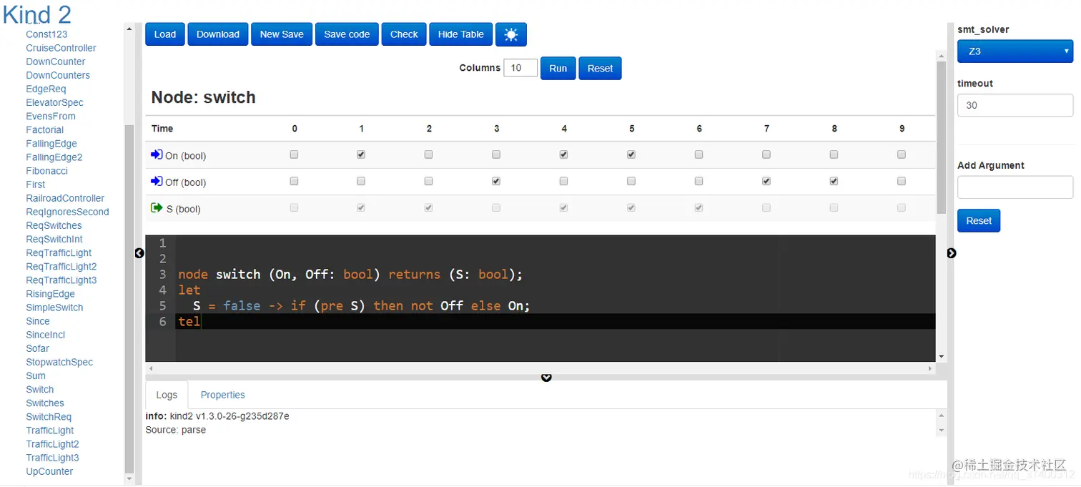Open the EvensFrom example
Viewport: 1081px width, 487px height.
tap(51, 116)
